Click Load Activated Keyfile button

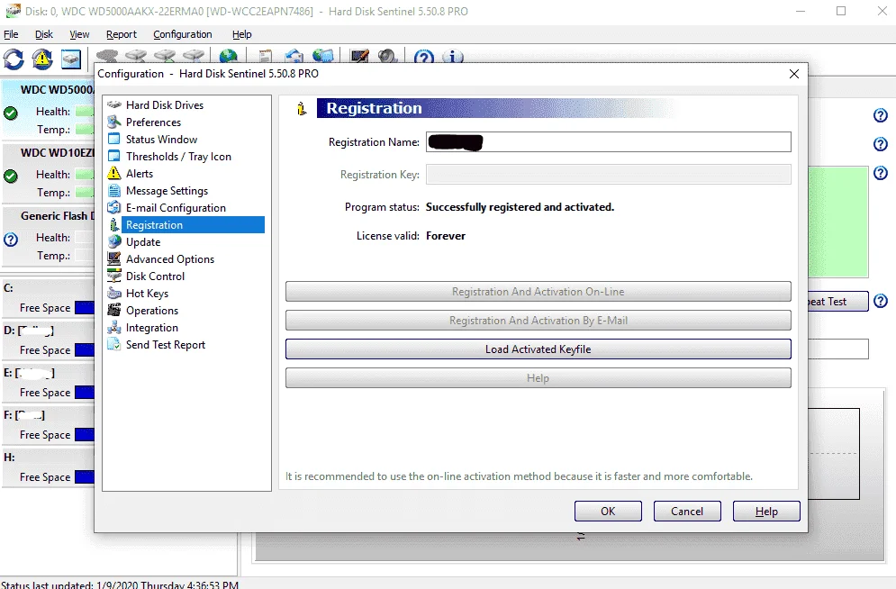[539, 349]
